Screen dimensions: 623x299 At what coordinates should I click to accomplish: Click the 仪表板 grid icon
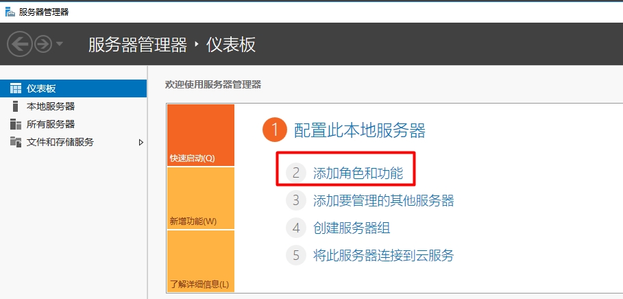(16, 88)
